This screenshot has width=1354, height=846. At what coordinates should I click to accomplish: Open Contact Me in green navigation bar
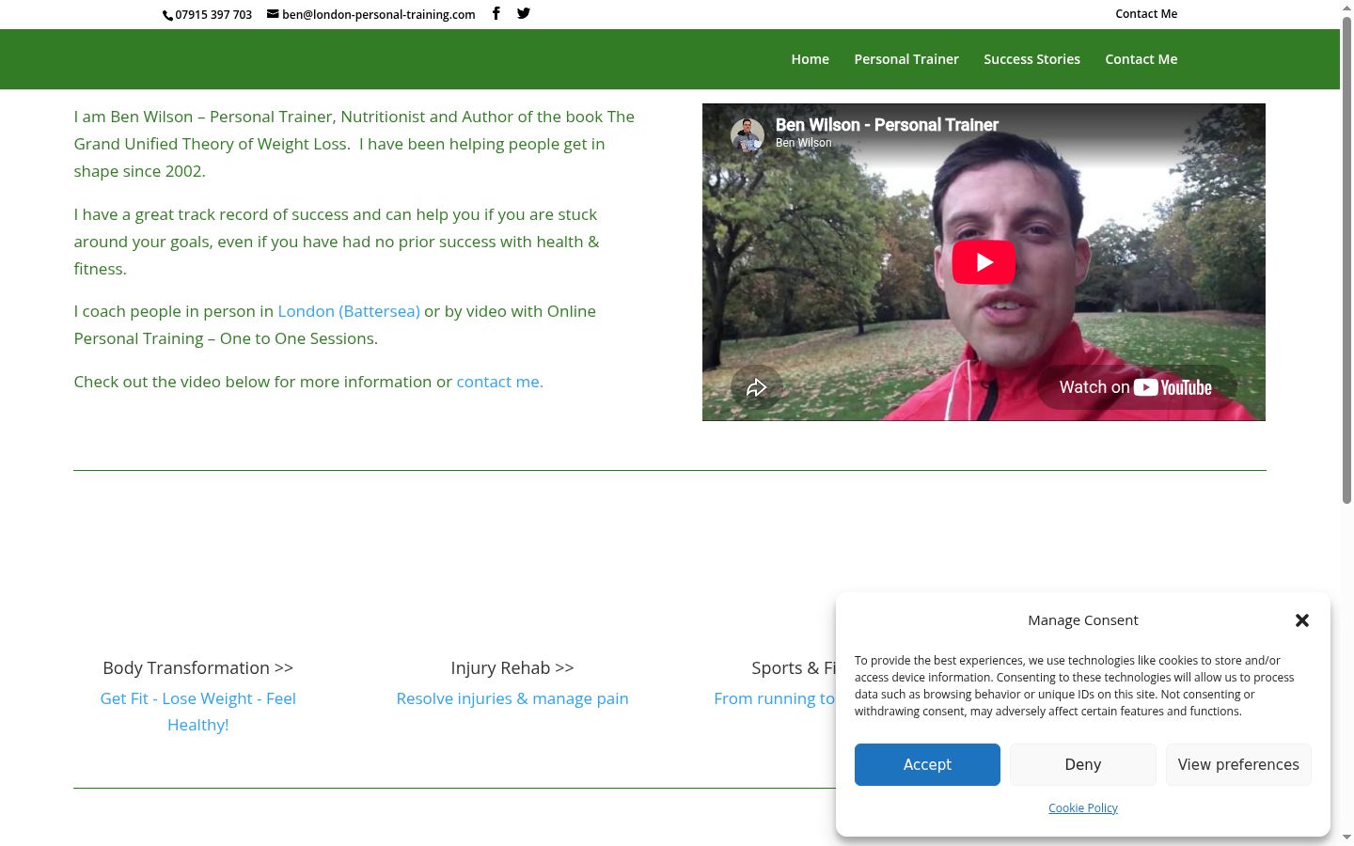click(x=1141, y=59)
